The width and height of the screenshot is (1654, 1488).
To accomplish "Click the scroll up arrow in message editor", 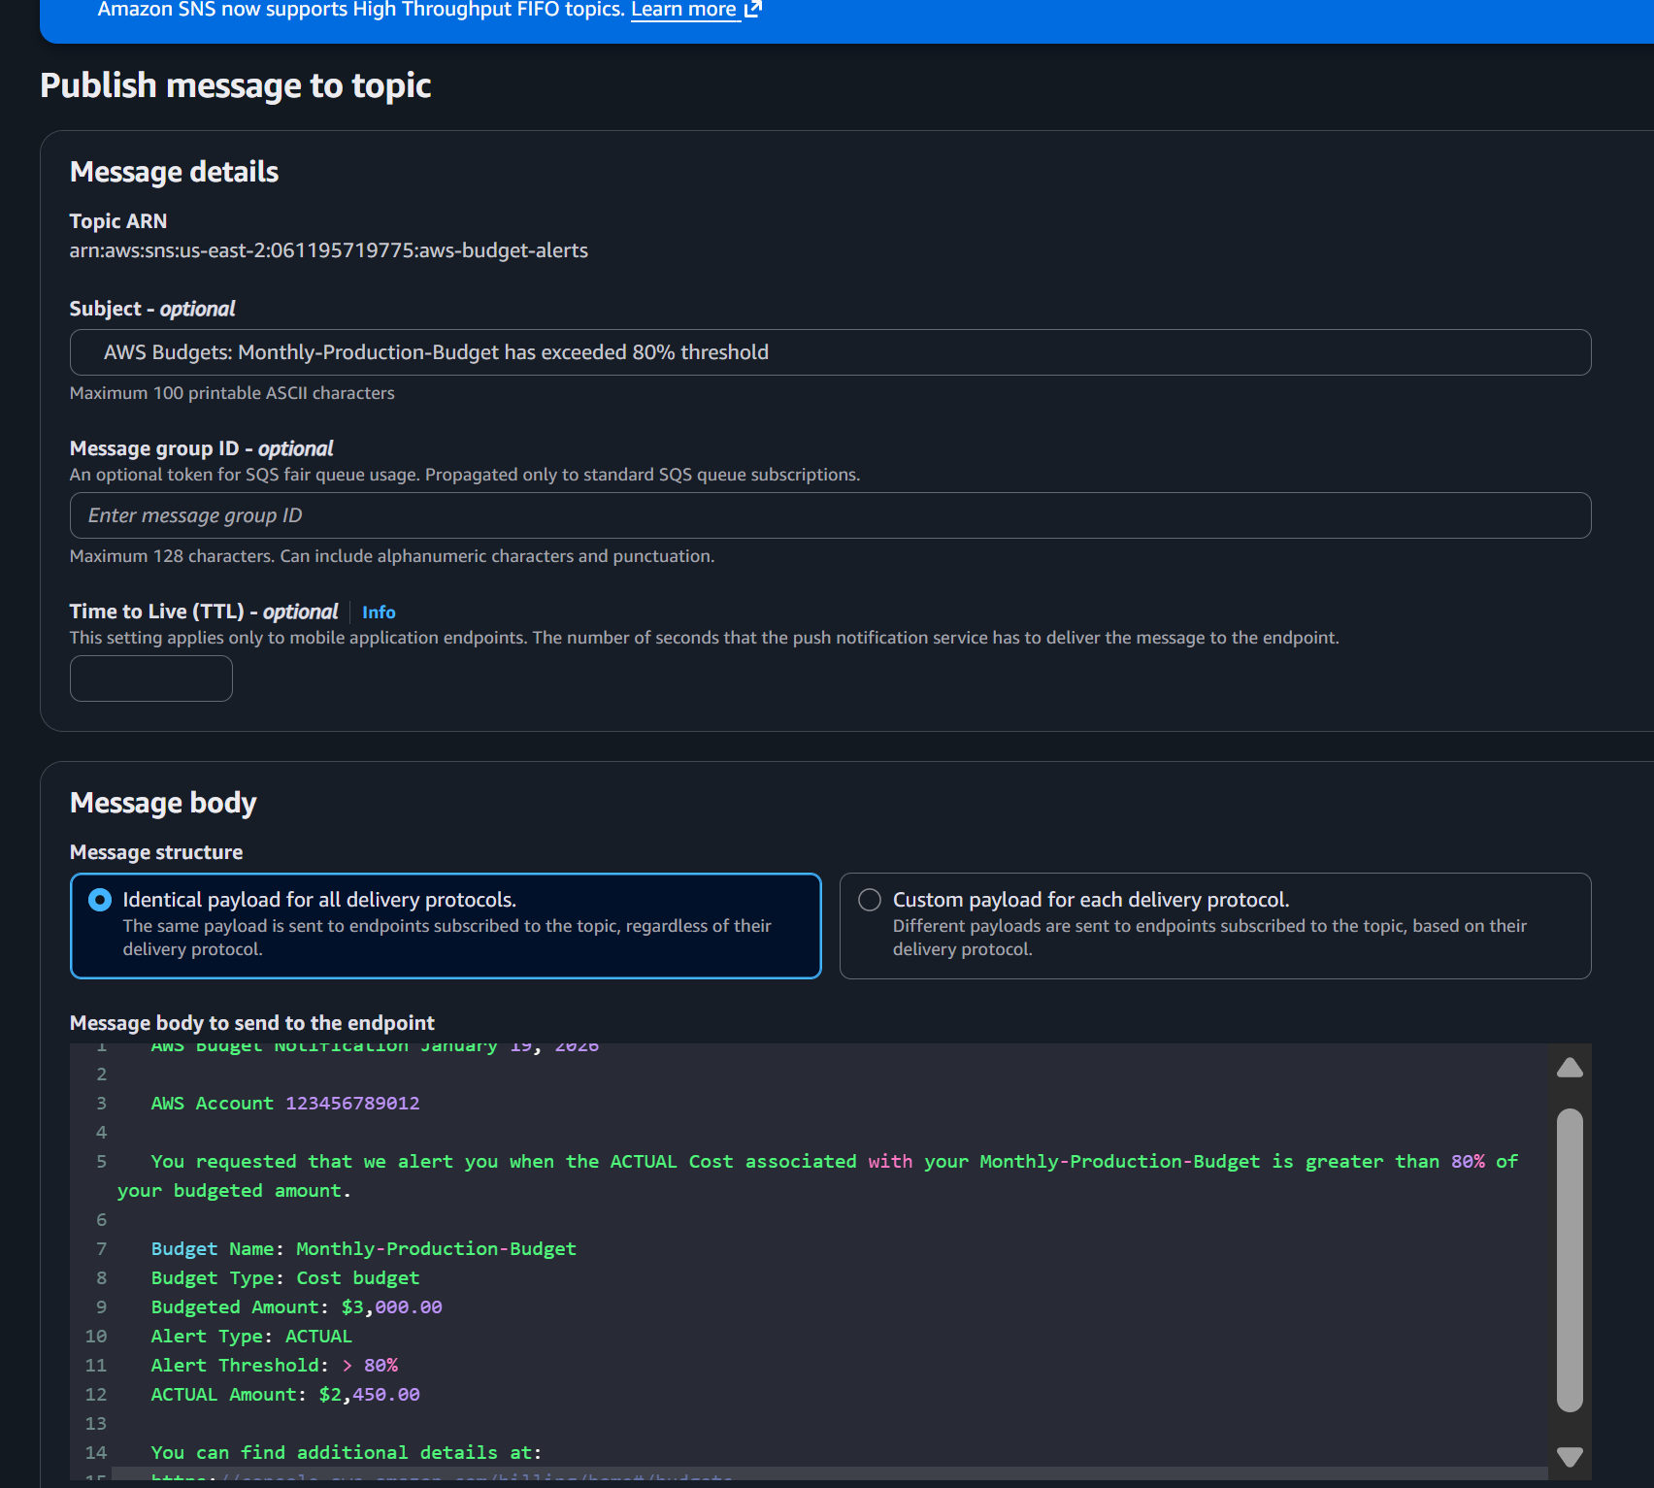I will click(x=1570, y=1068).
